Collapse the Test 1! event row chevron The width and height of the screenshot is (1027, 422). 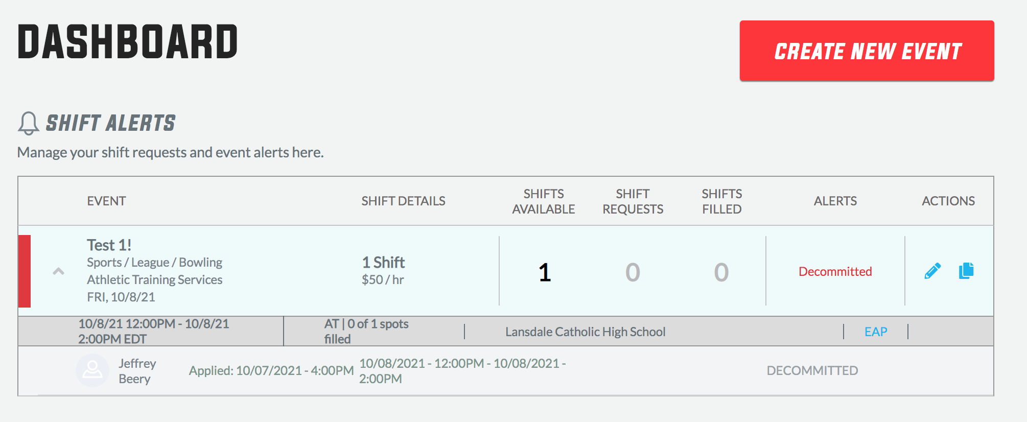click(59, 271)
